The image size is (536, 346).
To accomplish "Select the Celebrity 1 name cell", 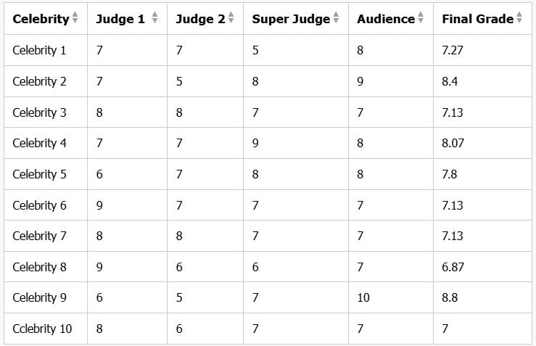I will pyautogui.click(x=39, y=51).
